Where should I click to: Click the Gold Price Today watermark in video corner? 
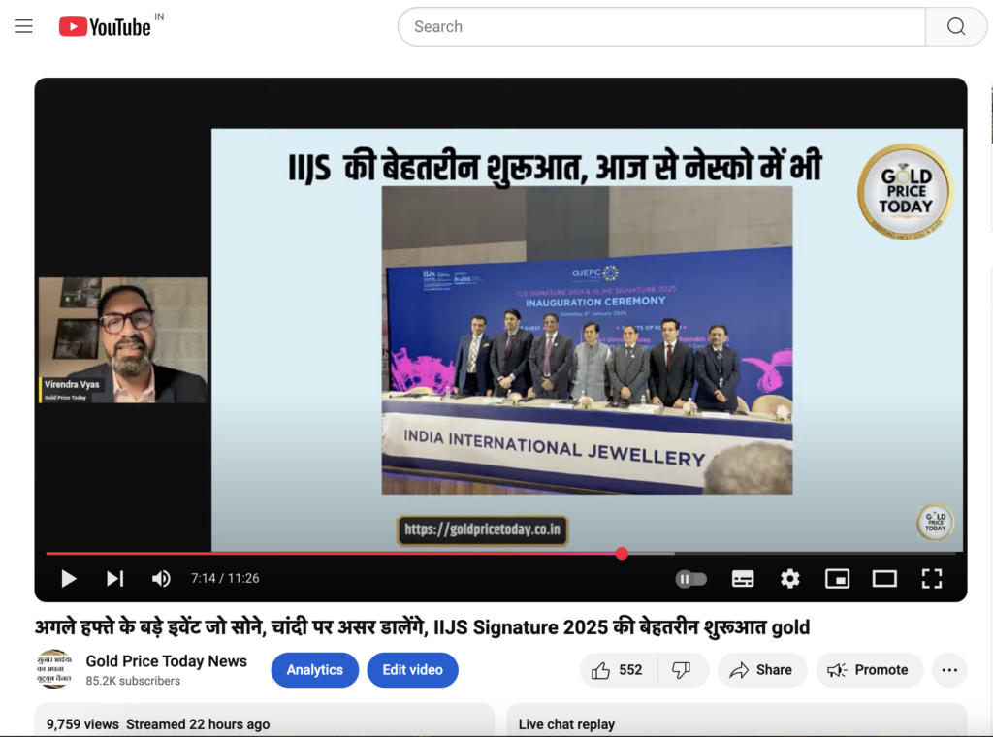935,523
